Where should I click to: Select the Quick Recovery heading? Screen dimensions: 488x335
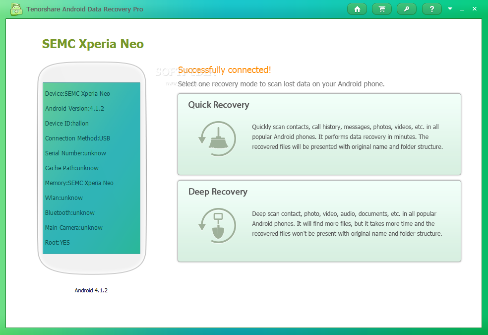(219, 105)
